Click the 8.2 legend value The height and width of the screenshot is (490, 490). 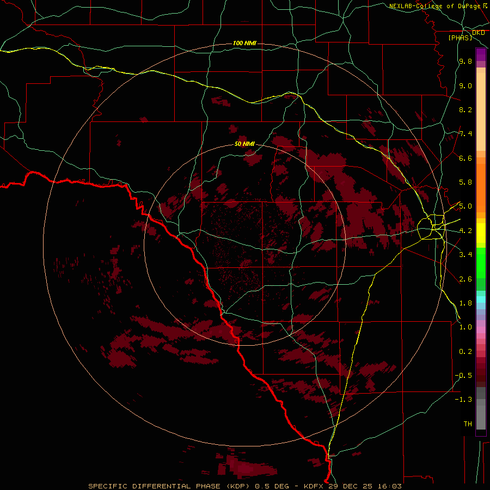click(465, 109)
